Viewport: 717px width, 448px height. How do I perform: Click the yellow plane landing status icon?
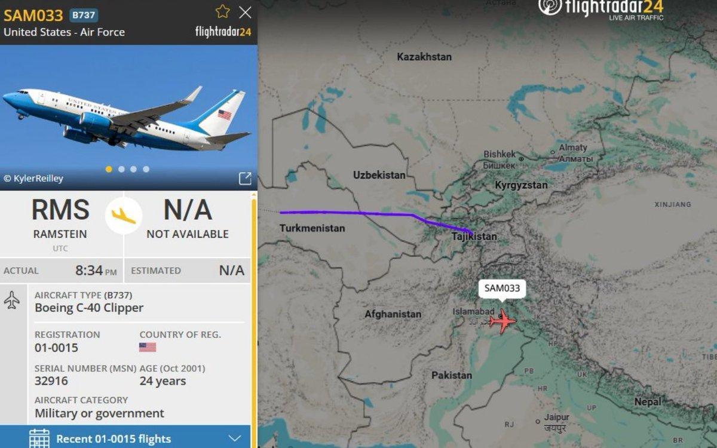(124, 216)
